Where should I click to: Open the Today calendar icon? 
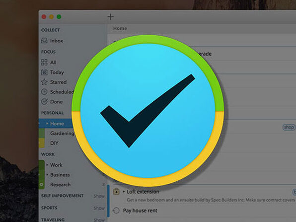[x=44, y=73]
